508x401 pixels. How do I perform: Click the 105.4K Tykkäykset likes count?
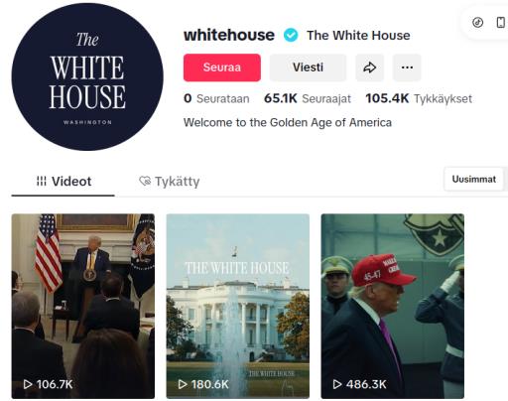coord(419,98)
